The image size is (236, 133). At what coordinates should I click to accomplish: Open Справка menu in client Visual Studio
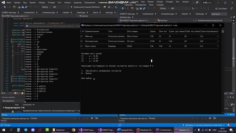tap(160, 5)
